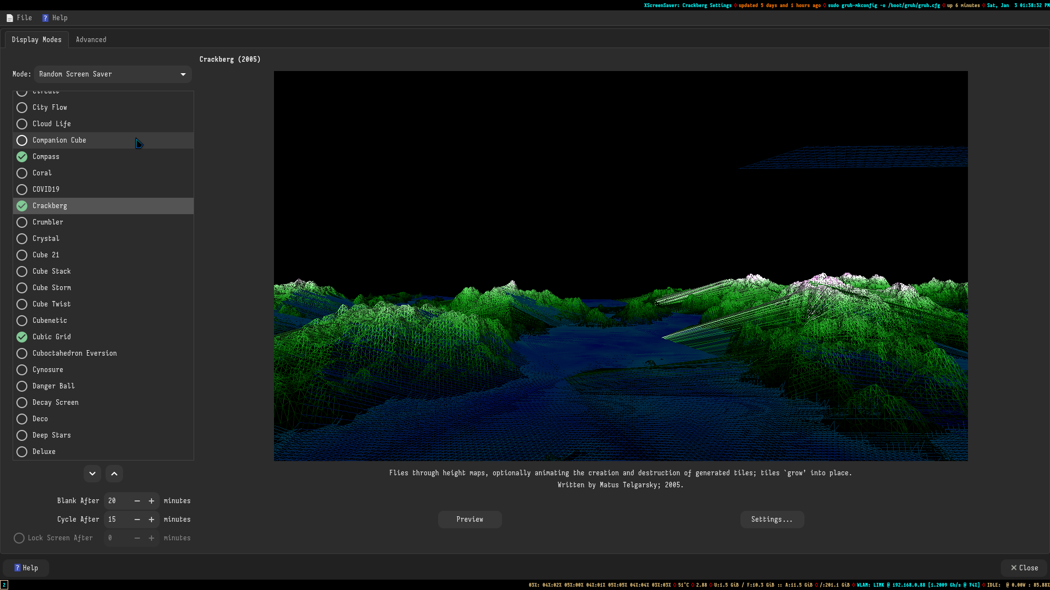Open Settings... for Crackberg
The width and height of the screenshot is (1050, 590).
tap(772, 520)
